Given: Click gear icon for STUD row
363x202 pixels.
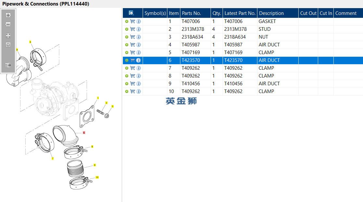Looking at the screenshot, I should click(127, 29).
